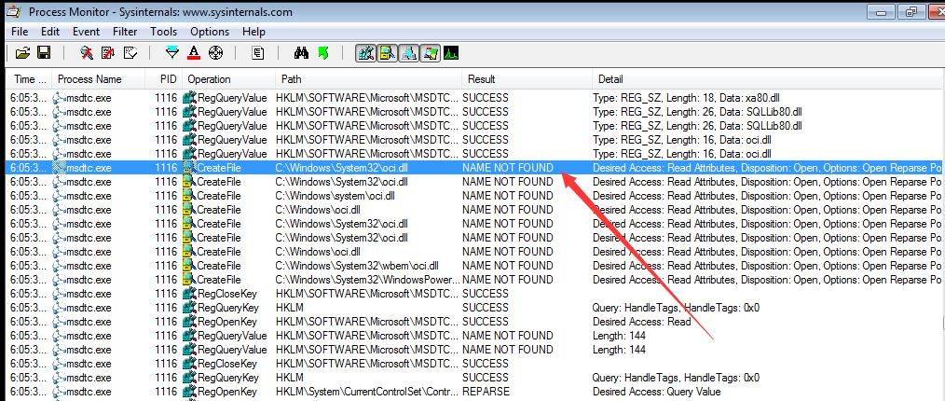Open Highlight tool with red A icon
Viewport: 945px width, 401px height.
tap(194, 53)
